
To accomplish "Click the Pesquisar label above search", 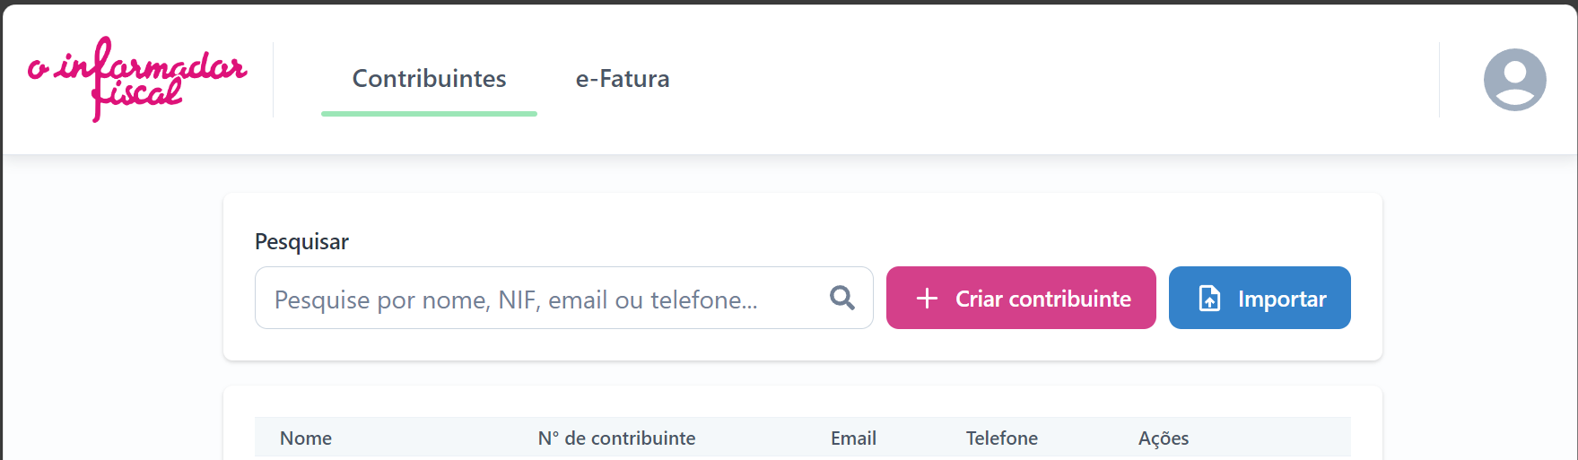I will pos(301,242).
